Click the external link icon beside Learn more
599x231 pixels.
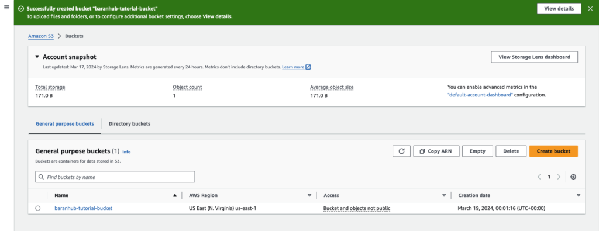click(x=308, y=67)
